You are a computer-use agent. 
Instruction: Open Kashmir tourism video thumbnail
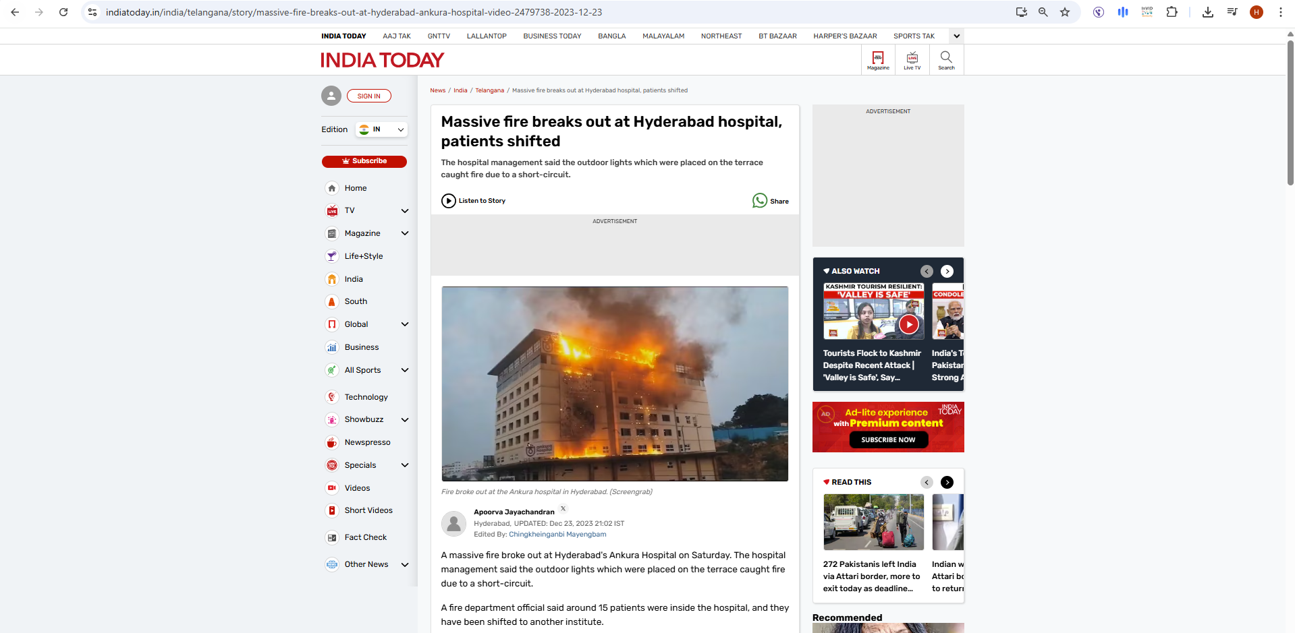click(x=873, y=311)
